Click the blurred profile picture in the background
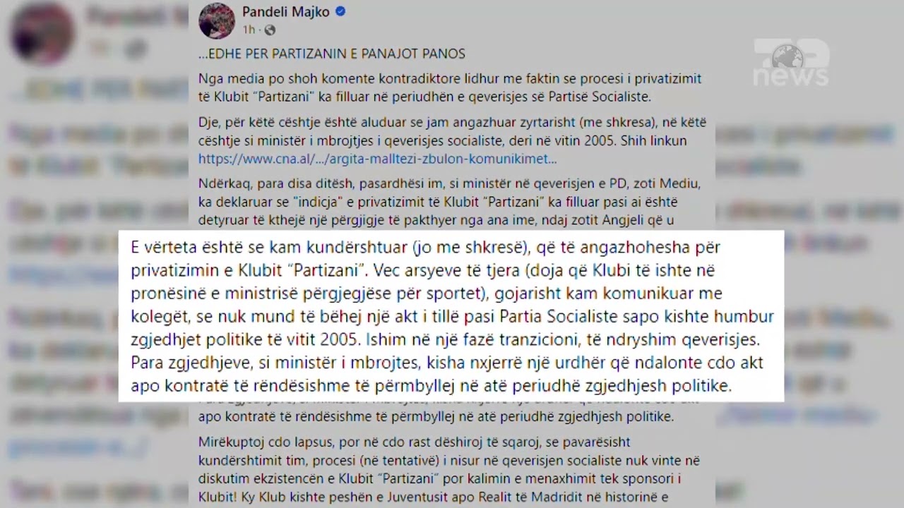The height and width of the screenshot is (508, 904). [x=43, y=32]
